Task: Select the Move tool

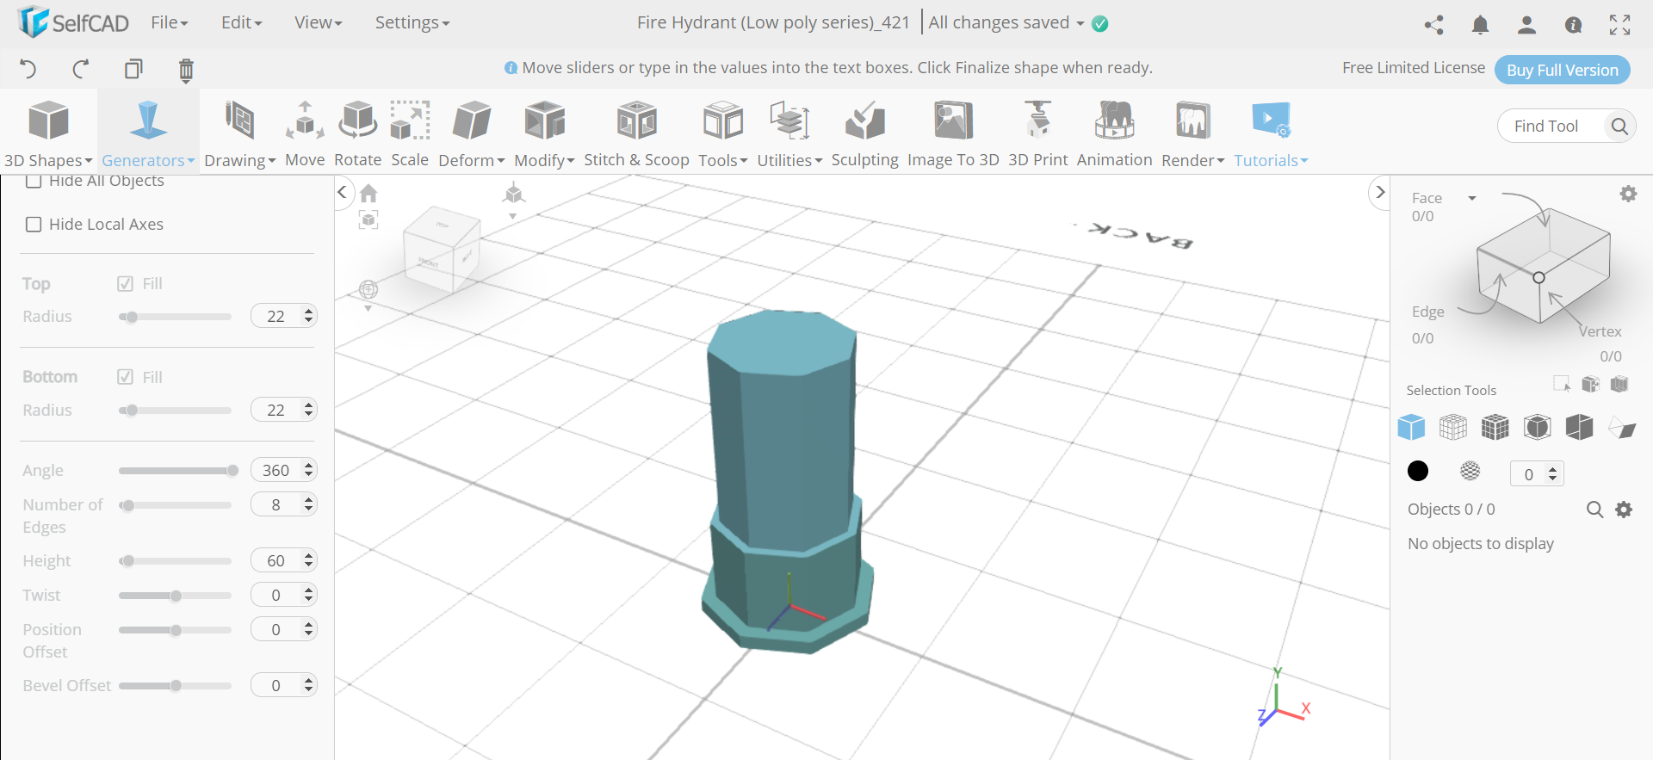Action: 305,133
